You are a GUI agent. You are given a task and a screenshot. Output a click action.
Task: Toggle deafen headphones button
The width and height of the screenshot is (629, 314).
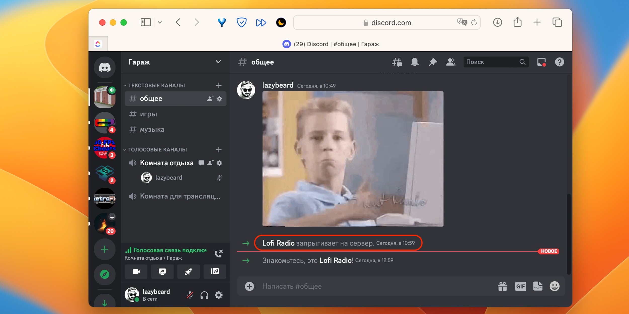click(x=204, y=295)
